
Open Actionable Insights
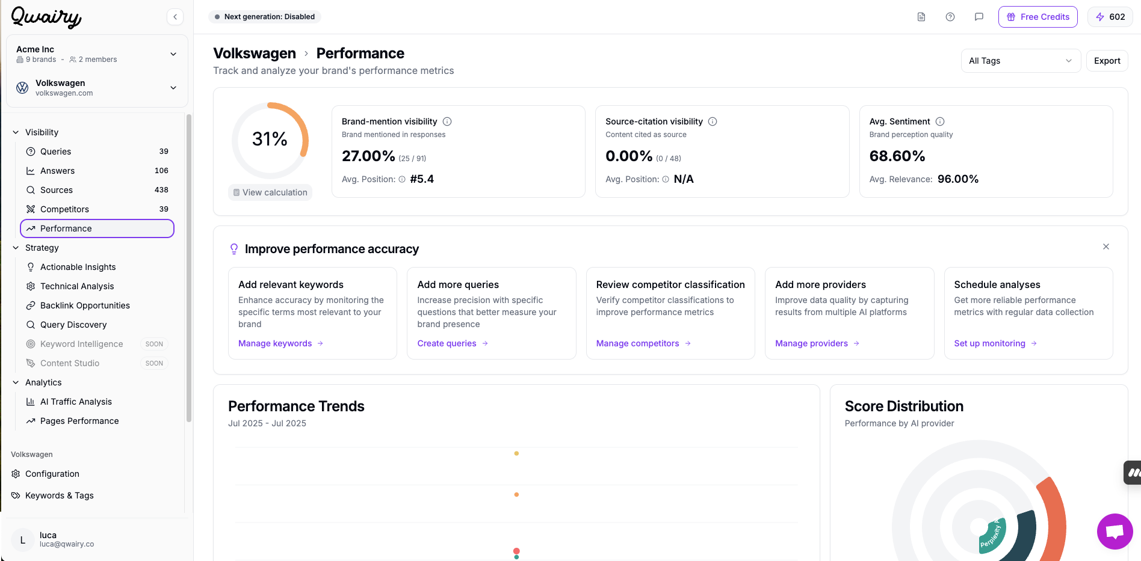97,267
